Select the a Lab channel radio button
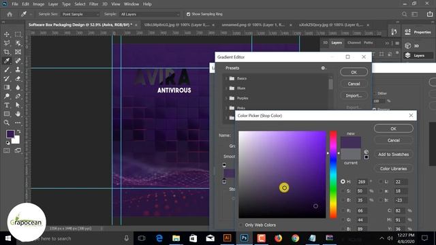Viewport: 436px width, 245px height. coord(381,191)
